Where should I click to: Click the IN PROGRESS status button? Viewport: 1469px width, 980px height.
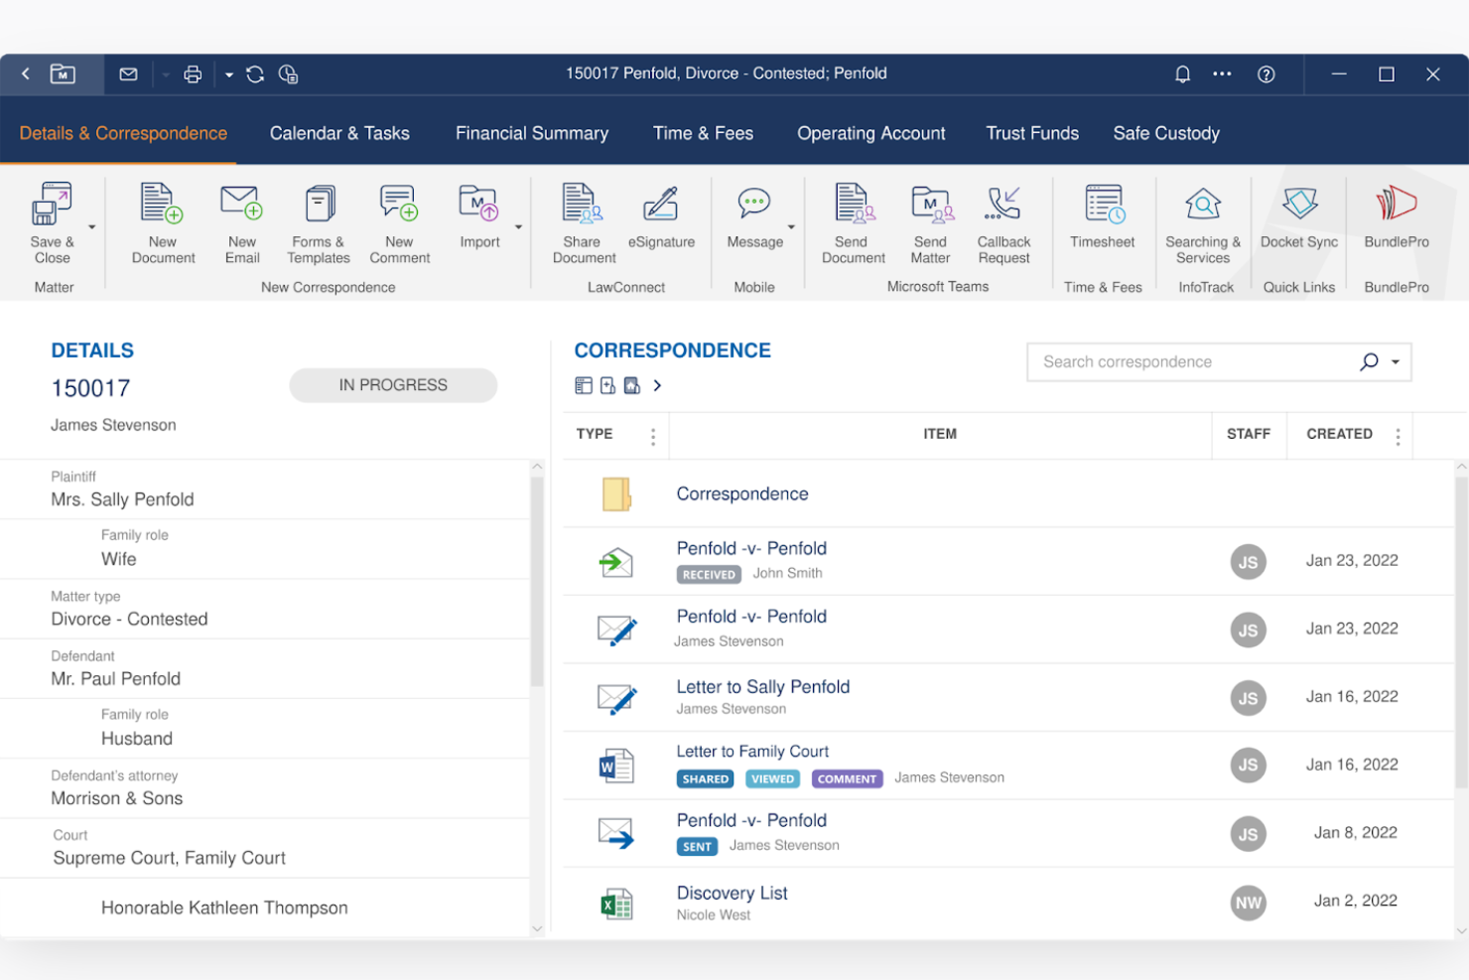pyautogui.click(x=393, y=385)
